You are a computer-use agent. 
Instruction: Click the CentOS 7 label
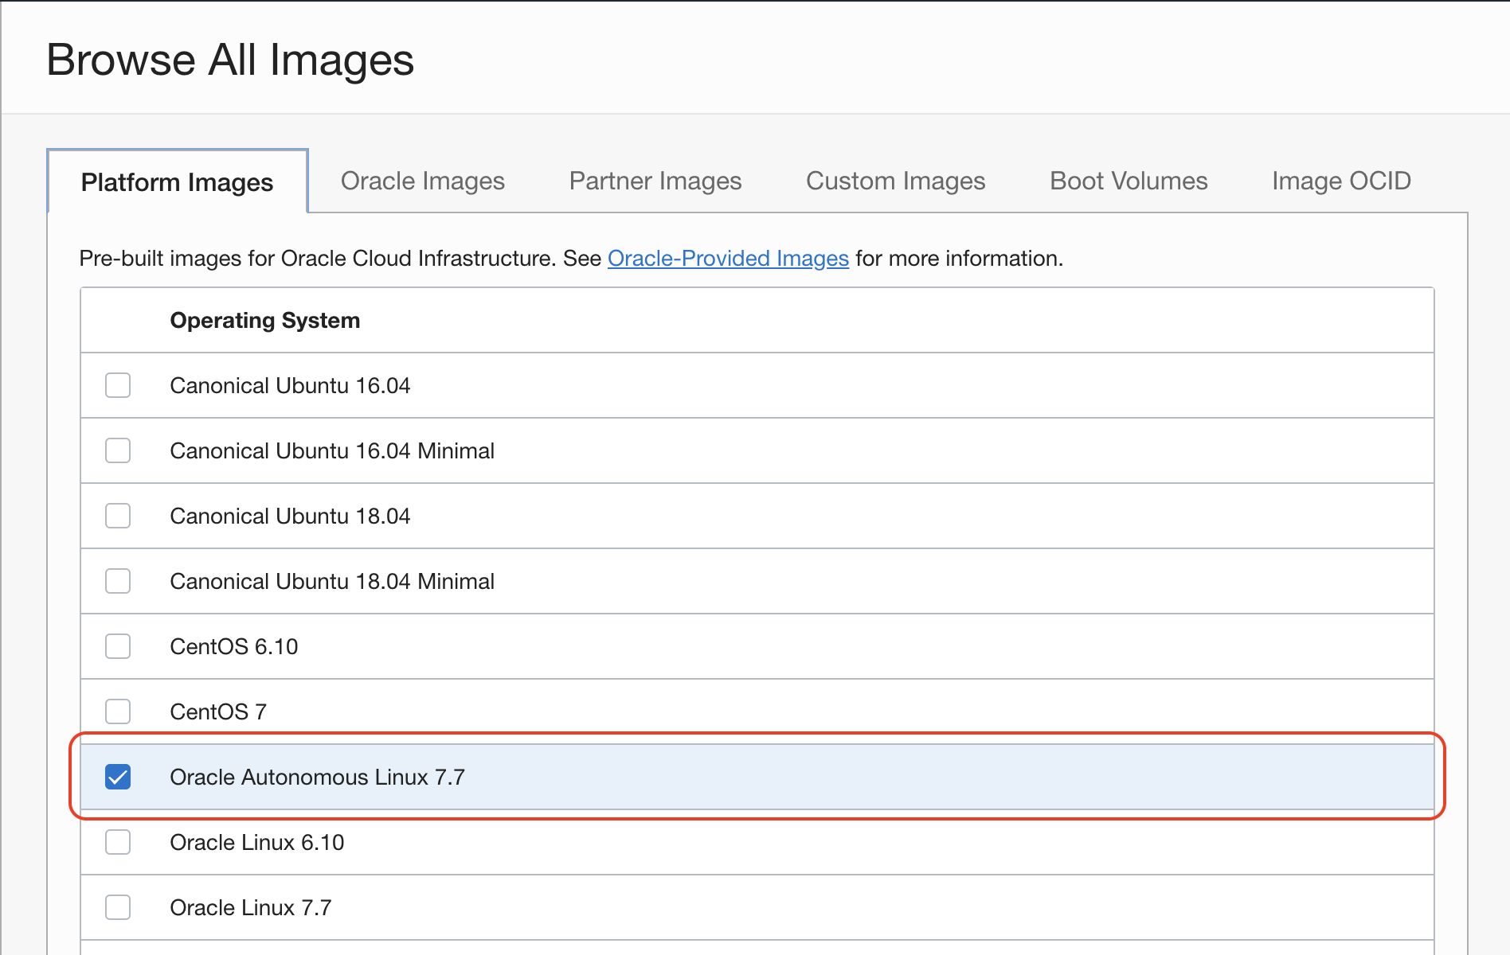(218, 711)
